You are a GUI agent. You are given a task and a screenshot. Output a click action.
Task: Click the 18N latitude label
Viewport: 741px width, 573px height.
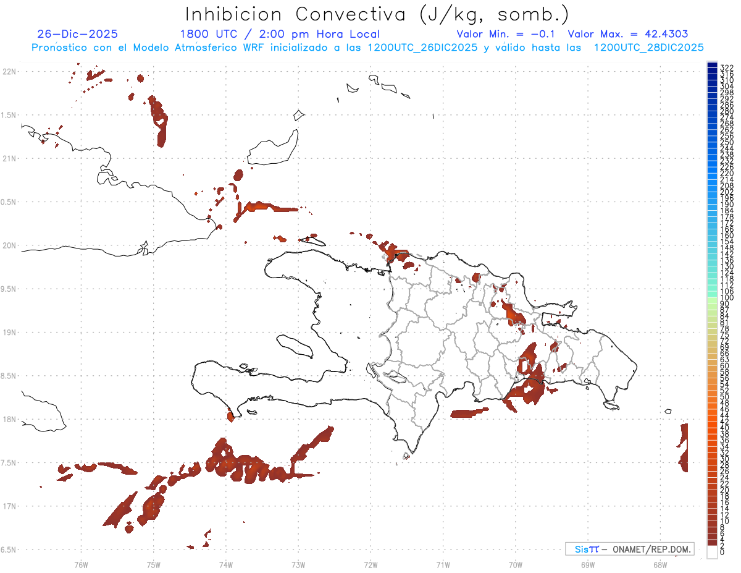point(10,420)
